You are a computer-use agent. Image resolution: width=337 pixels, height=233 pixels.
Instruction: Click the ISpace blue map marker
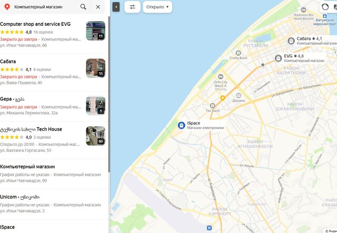(x=181, y=125)
